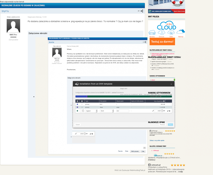This screenshot has height=175, width=213.
Task: Click the green badge beside drown's ranking
Action: (174, 80)
